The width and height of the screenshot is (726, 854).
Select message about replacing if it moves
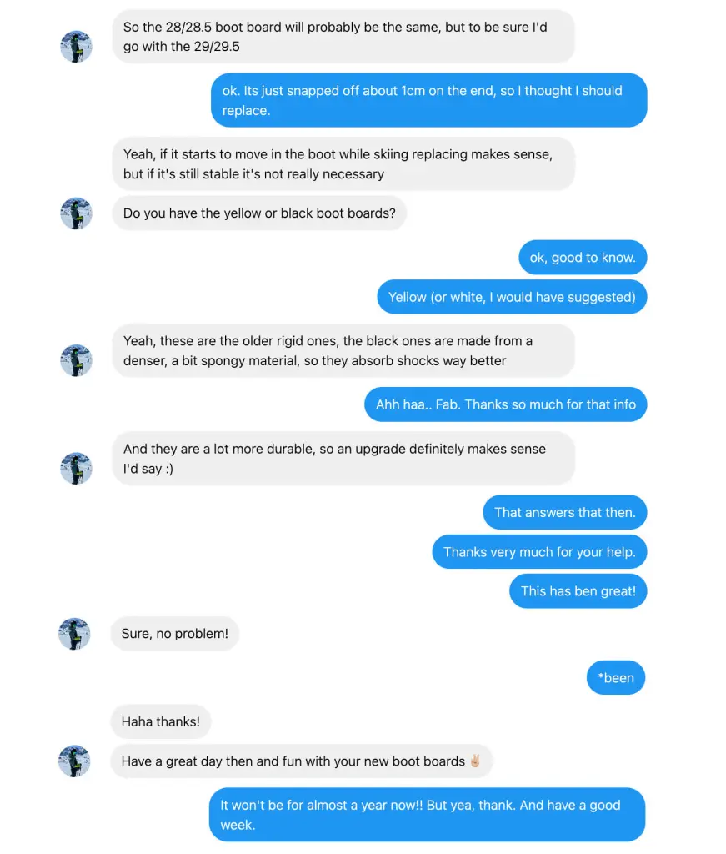click(x=343, y=164)
